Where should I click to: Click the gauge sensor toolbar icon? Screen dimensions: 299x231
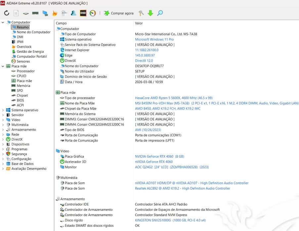[93, 13]
